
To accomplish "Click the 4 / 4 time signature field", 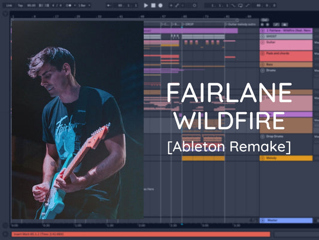I will click(57, 5).
